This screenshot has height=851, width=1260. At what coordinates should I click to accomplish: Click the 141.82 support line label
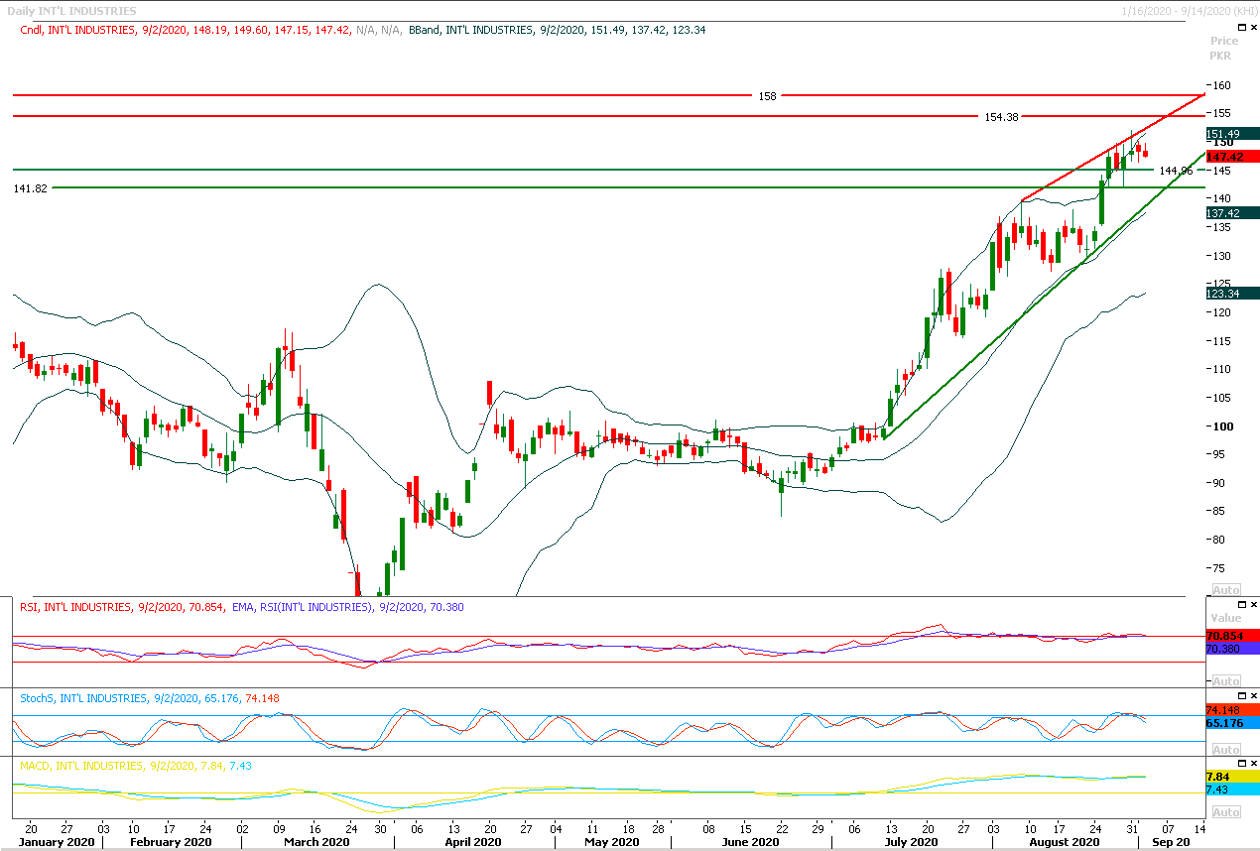pyautogui.click(x=31, y=187)
